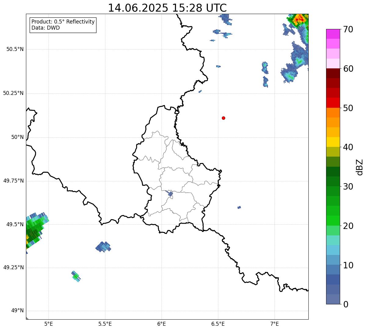The width and height of the screenshot is (367, 330).
Task: Click the 5°E longitude label
Action: coord(49,324)
